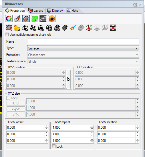Increase the first UVW repeat value with up arrow
145x157 pixels.
point(92,126)
